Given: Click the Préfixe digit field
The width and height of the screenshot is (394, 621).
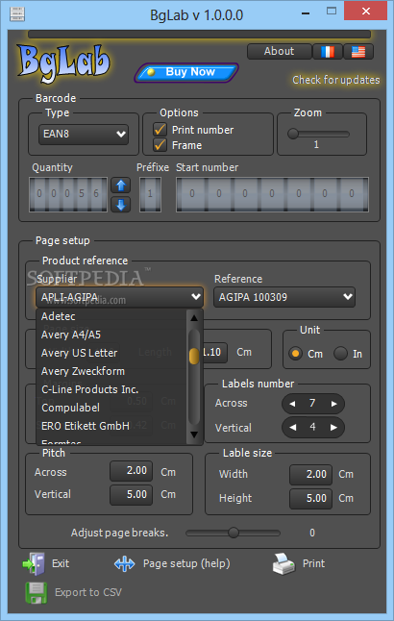Looking at the screenshot, I should point(150,194).
